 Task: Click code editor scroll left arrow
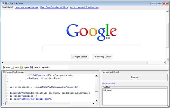point(4,104)
